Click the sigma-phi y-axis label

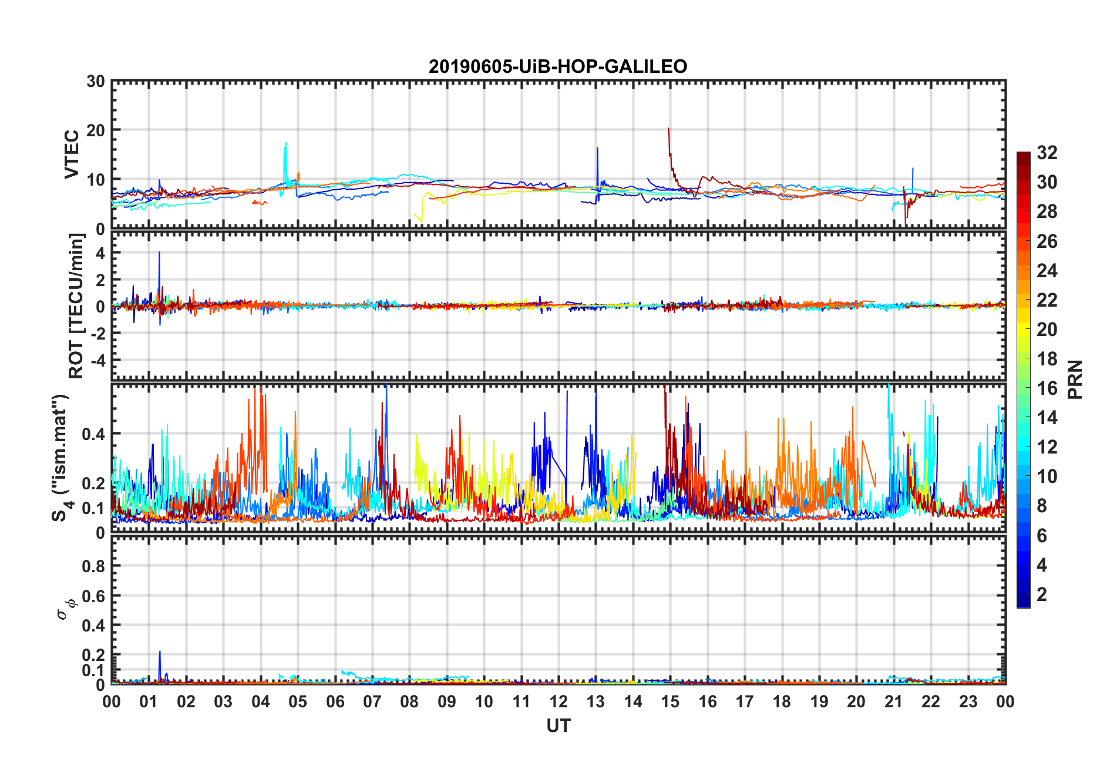[x=66, y=609]
